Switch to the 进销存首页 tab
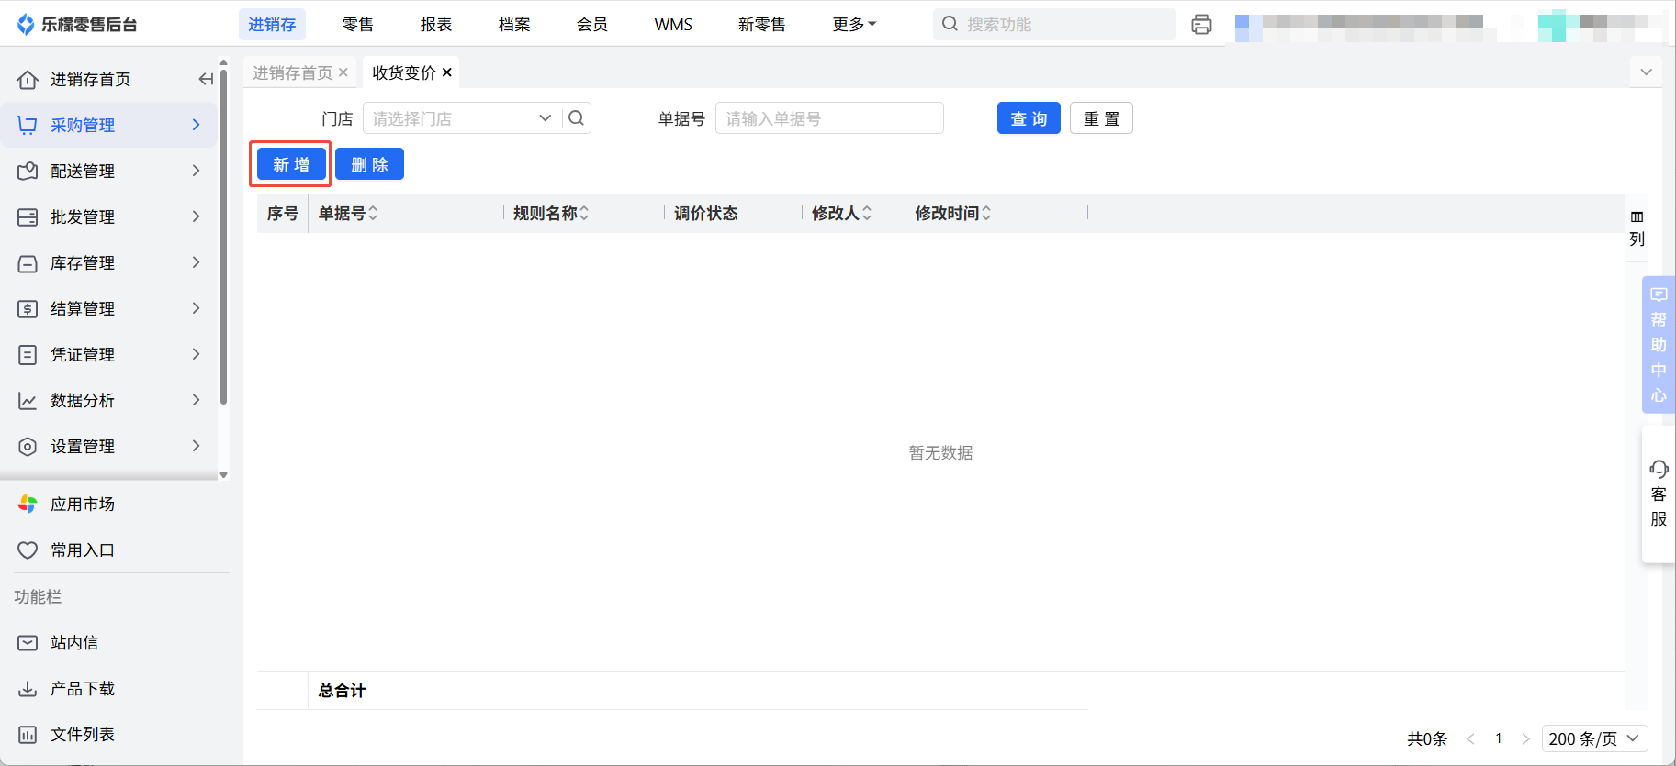Viewport: 1676px width, 766px height. [x=292, y=72]
